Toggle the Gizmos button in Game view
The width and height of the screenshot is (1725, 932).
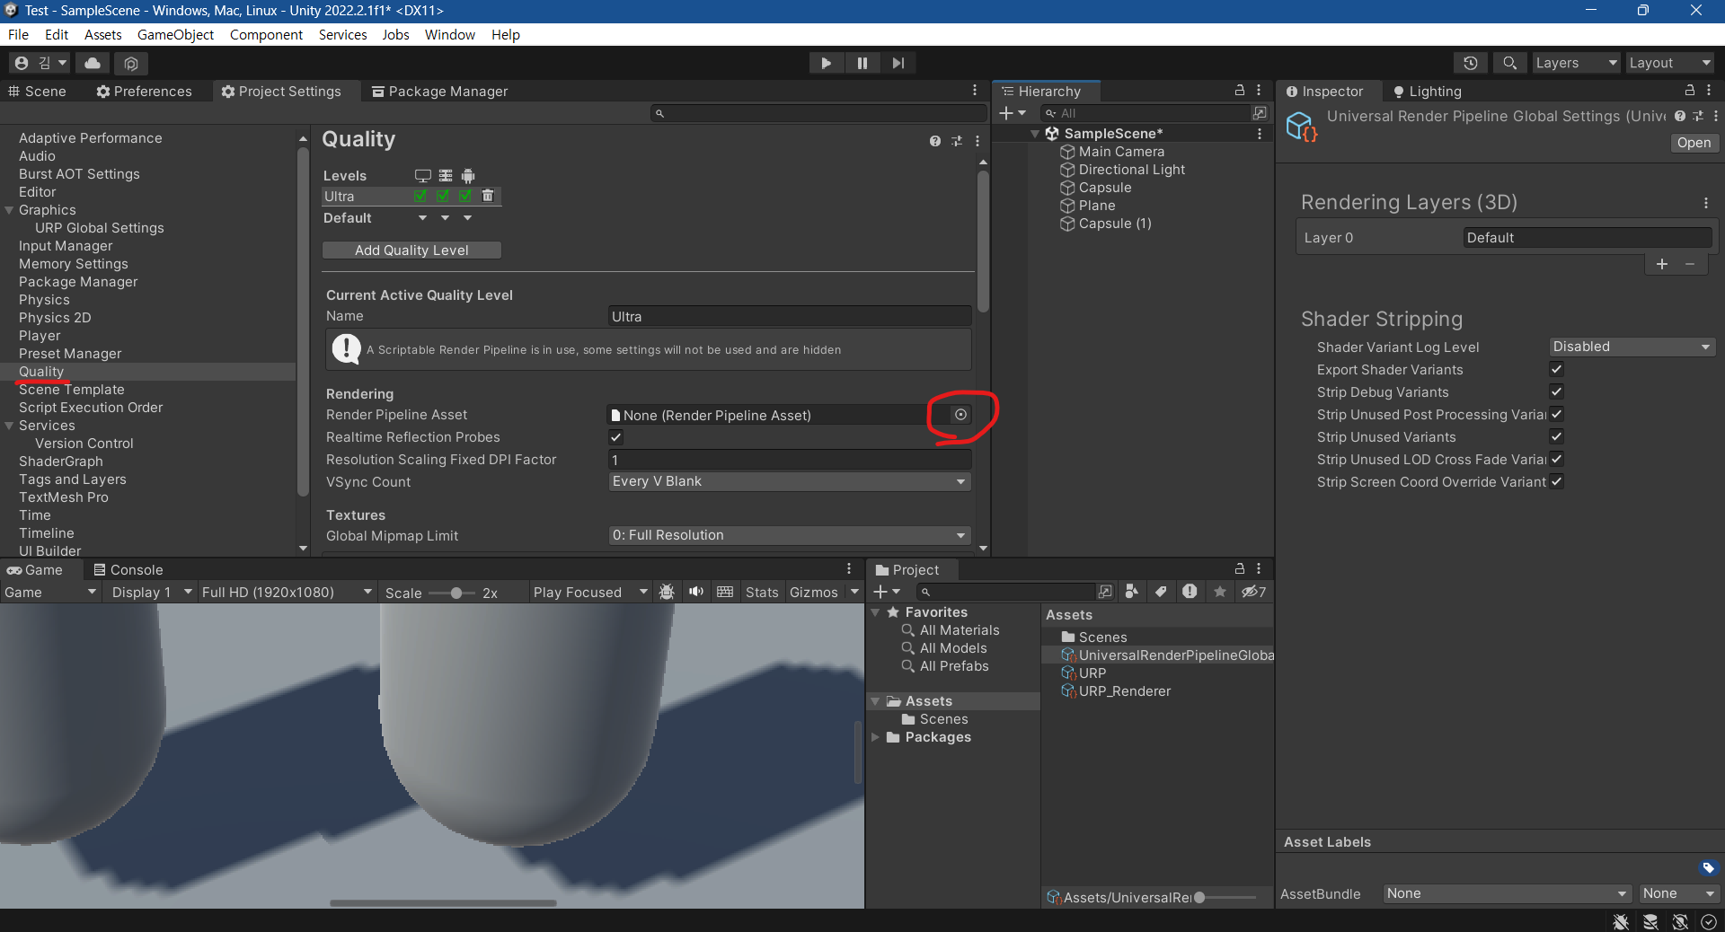[x=814, y=593]
